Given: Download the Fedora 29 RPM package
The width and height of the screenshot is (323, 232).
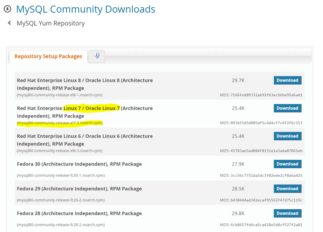Looking at the screenshot, I should (x=288, y=189).
